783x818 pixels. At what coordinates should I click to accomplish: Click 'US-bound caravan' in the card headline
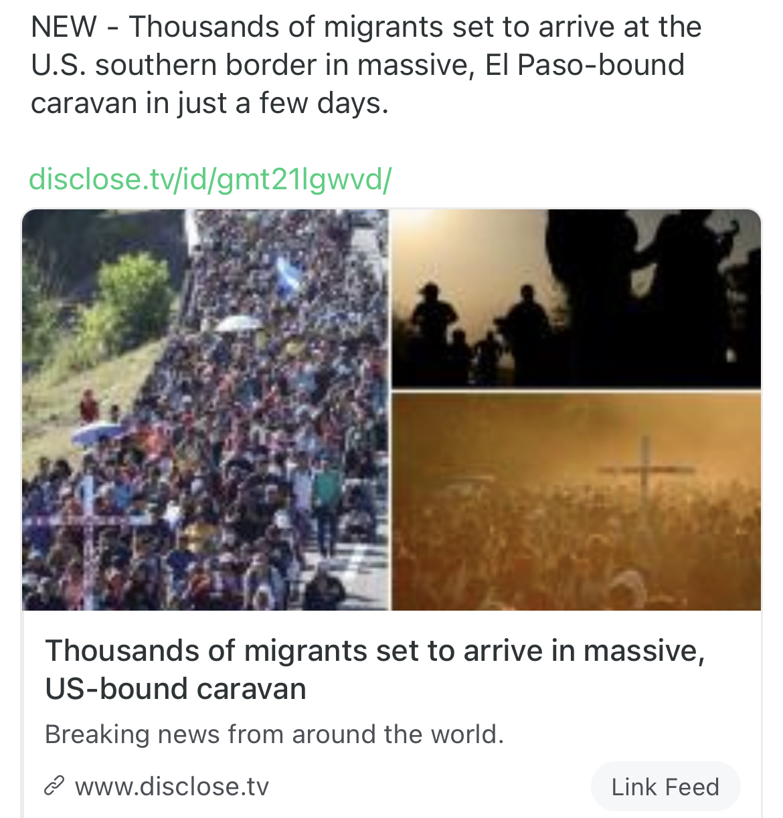(175, 689)
